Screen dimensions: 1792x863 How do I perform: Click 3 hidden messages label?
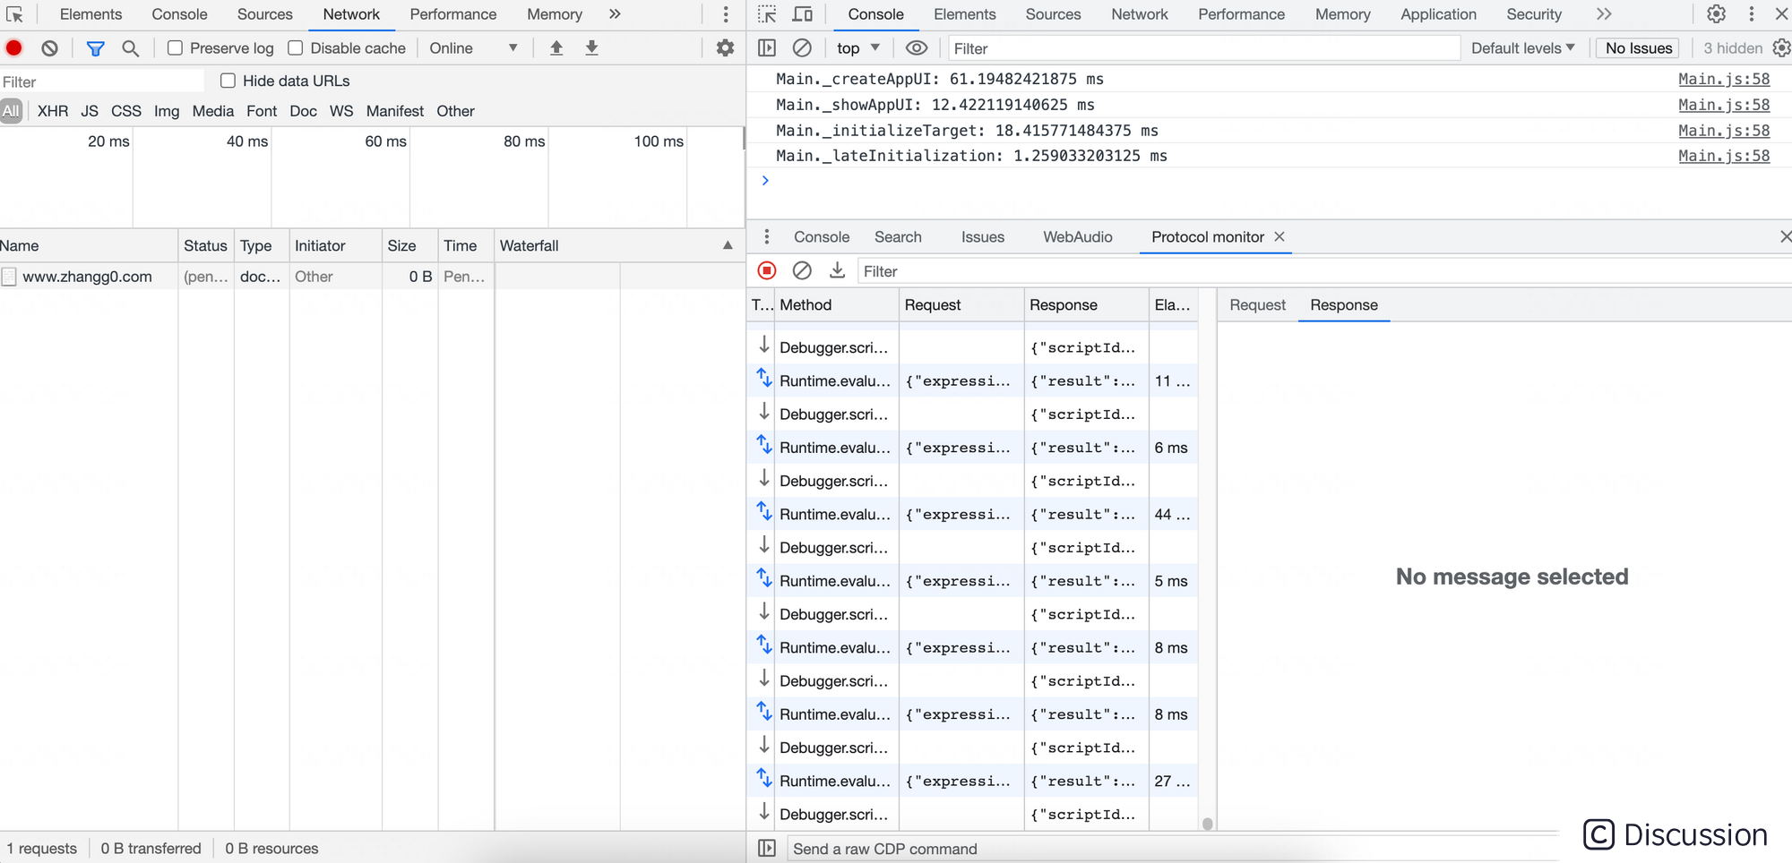[x=1733, y=48]
